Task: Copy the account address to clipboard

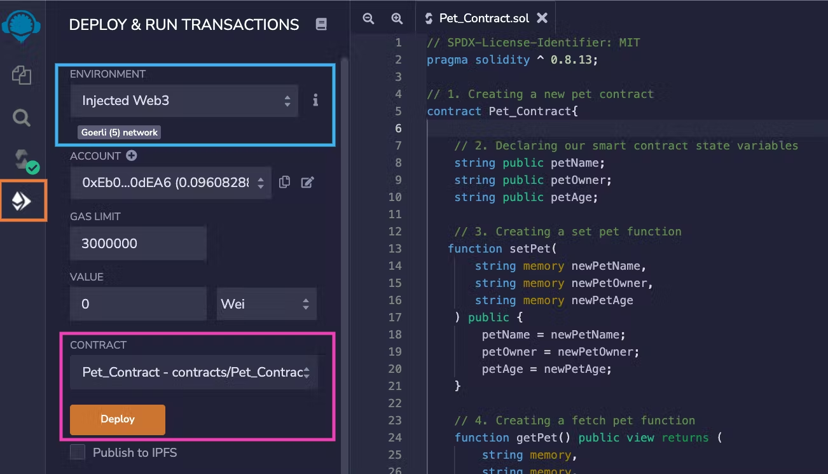Action: [x=284, y=183]
